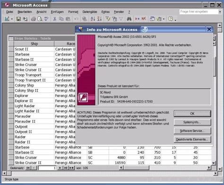
Task: Click the Find binoculars icon
Action: pos(129,19)
